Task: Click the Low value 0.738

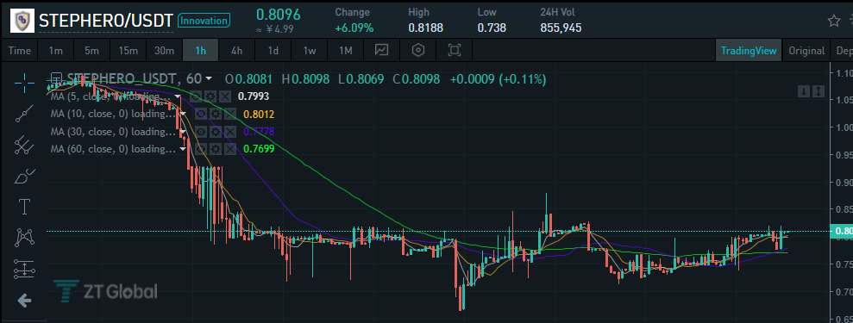Action: pos(492,28)
